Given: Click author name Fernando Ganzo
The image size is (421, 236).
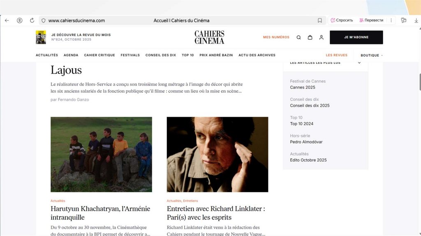Looking at the screenshot, I should point(73,99).
